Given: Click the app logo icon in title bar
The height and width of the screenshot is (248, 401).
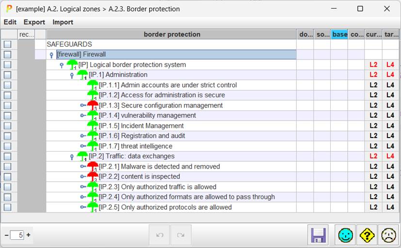Looking at the screenshot, I should click(x=9, y=9).
